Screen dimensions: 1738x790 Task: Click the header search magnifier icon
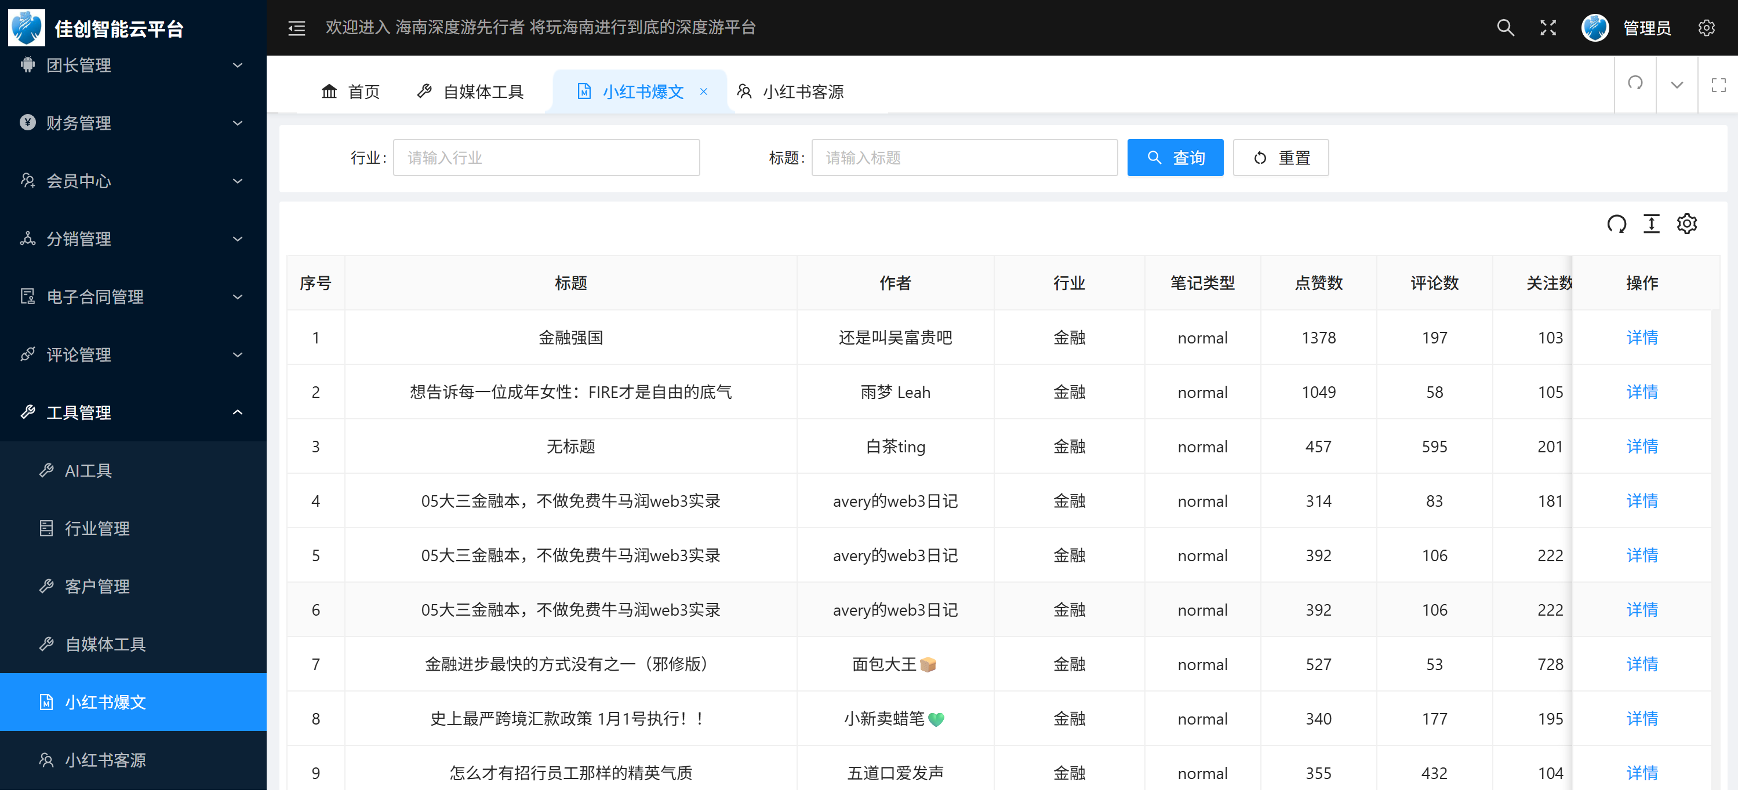tap(1504, 28)
